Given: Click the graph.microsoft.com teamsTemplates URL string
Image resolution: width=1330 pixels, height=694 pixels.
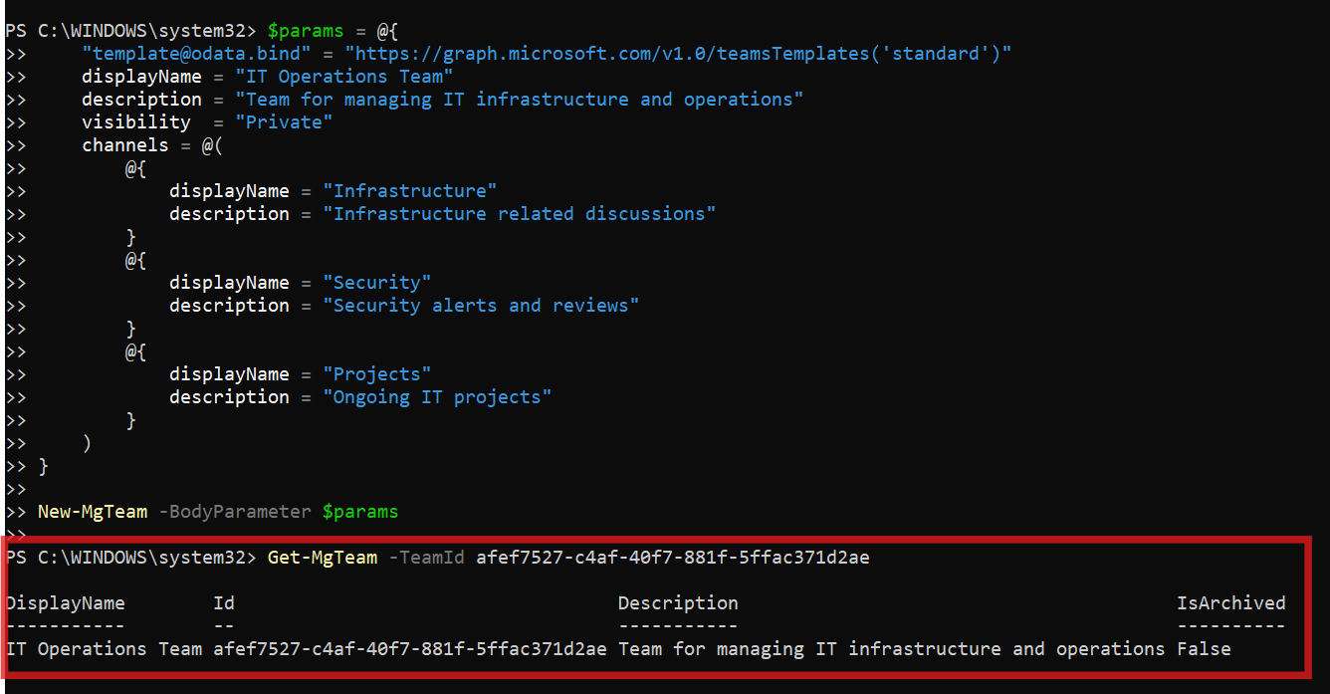Looking at the screenshot, I should [x=678, y=53].
